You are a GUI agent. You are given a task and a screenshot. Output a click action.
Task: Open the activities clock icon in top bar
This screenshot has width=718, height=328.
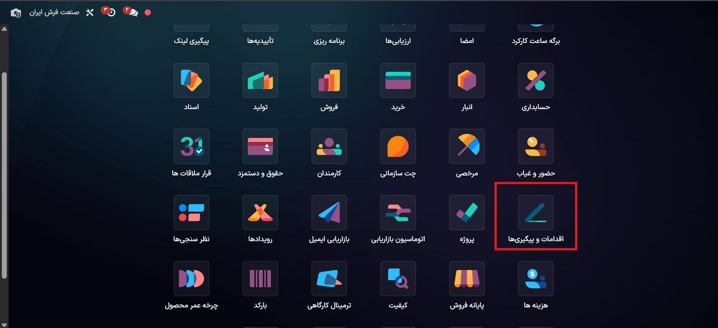click(109, 12)
